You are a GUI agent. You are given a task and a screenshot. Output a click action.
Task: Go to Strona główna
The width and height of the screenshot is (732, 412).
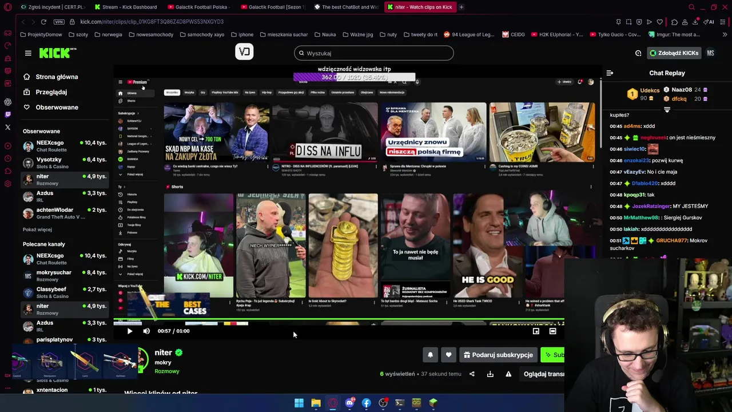57,77
